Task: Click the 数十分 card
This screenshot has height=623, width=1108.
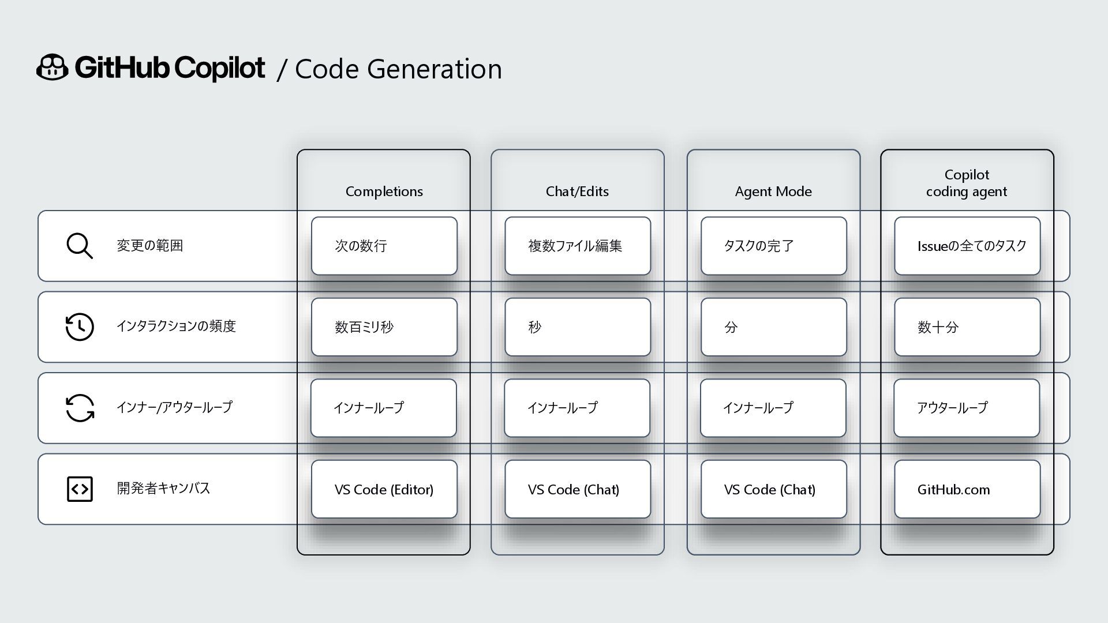Action: point(967,327)
